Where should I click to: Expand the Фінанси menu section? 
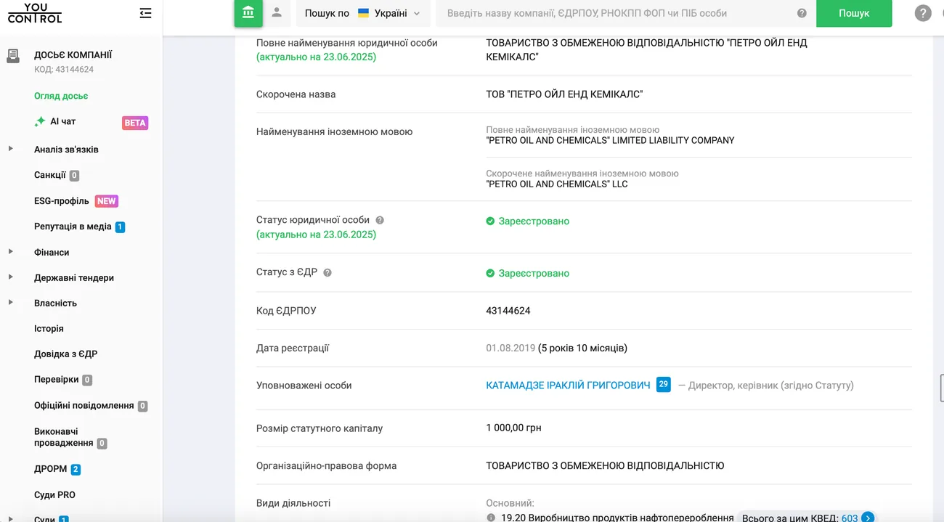pos(11,252)
